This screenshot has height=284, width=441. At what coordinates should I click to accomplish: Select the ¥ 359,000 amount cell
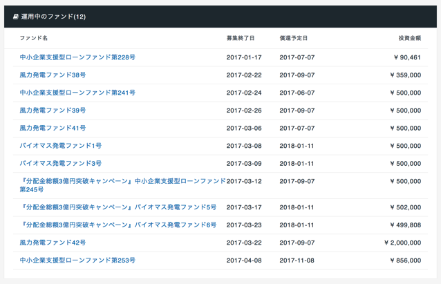[406, 75]
